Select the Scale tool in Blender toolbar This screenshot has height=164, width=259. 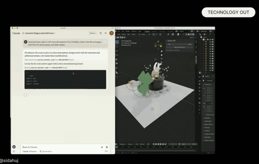[117, 59]
